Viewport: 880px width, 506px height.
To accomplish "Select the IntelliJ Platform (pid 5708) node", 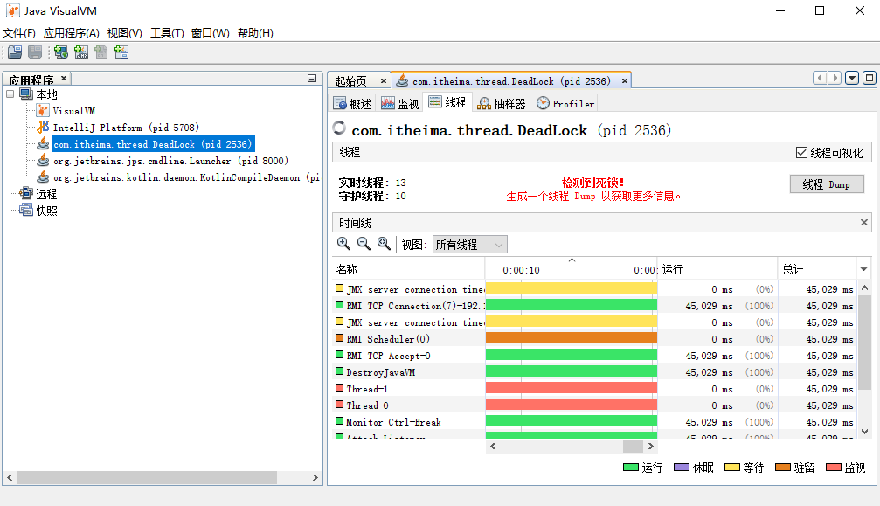I will 114,128.
